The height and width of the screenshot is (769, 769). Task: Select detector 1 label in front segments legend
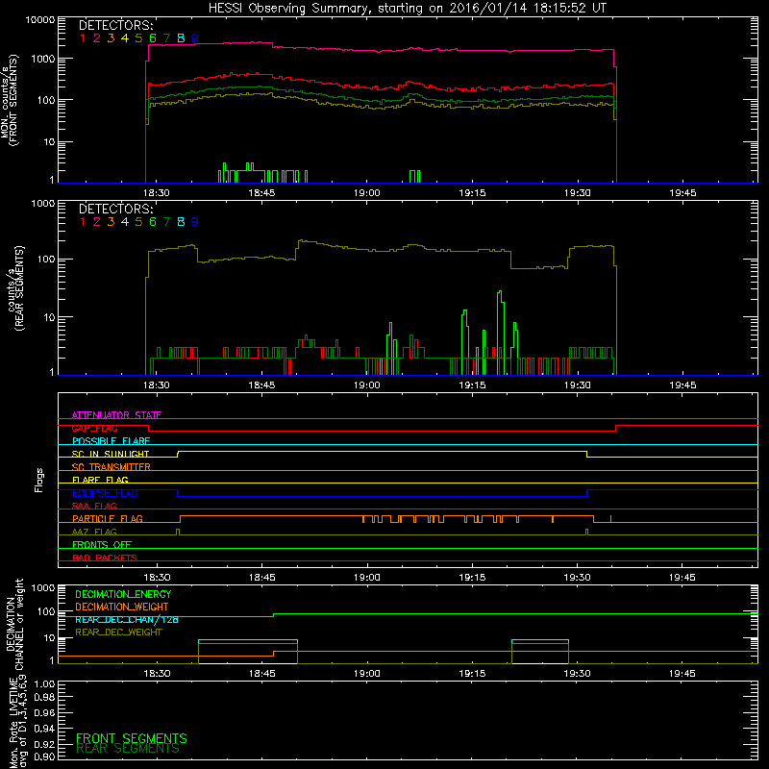click(83, 37)
